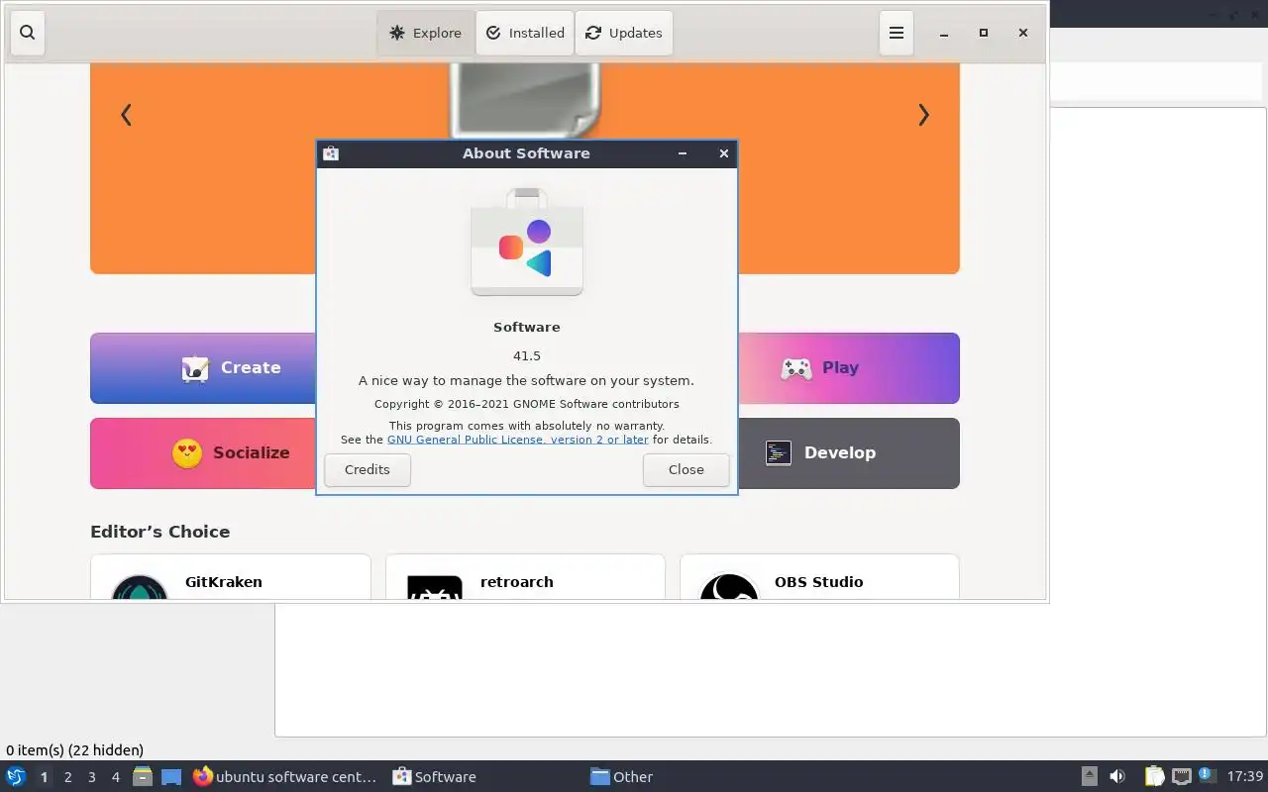1268x792 pixels.
Task: Switch to workspace 4
Action: point(115,777)
